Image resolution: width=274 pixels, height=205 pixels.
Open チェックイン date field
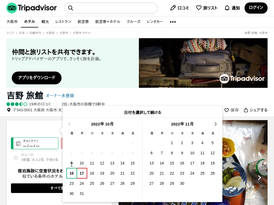(x=35, y=143)
